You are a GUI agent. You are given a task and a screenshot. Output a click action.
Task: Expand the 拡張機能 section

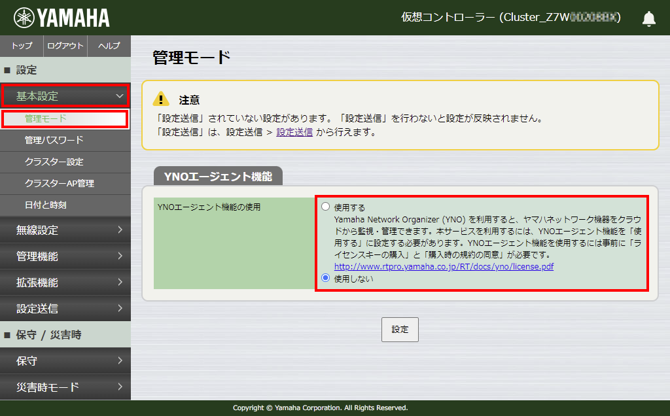pyautogui.click(x=65, y=282)
